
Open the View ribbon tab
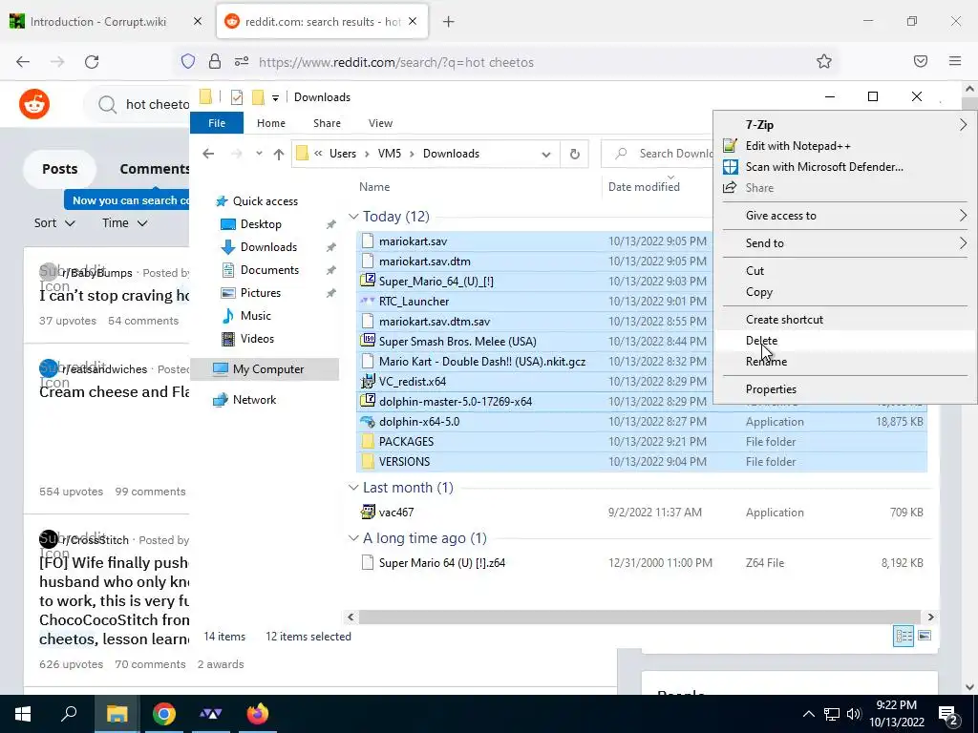pyautogui.click(x=380, y=123)
